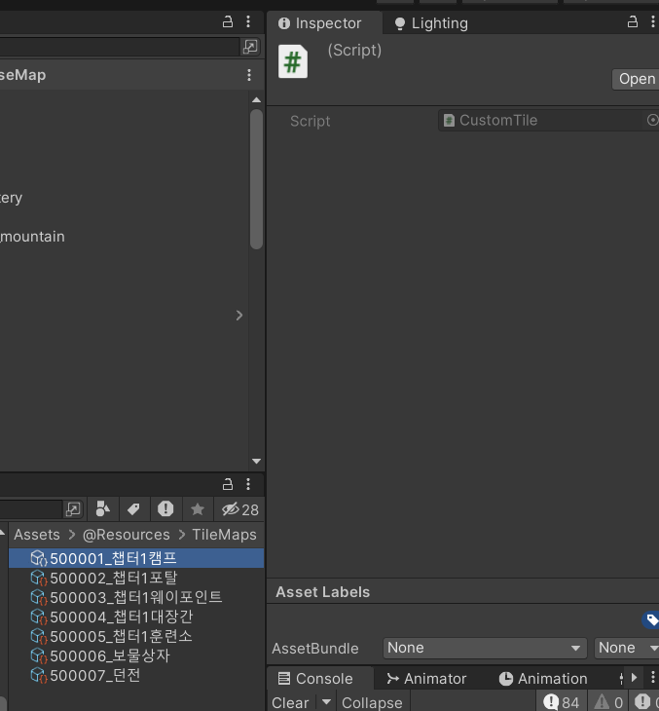Toggle the 84 info messages filter

coord(562,702)
